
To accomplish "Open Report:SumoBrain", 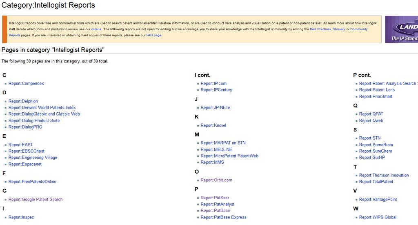I will 376,145.
